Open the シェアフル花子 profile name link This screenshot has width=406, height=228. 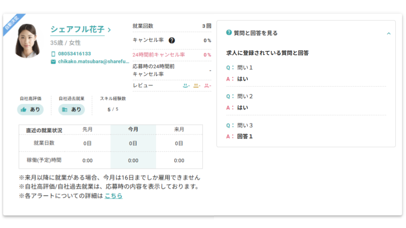click(x=78, y=30)
